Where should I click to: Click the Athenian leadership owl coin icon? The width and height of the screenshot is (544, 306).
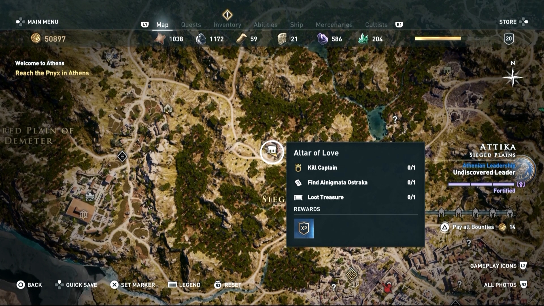tap(525, 170)
